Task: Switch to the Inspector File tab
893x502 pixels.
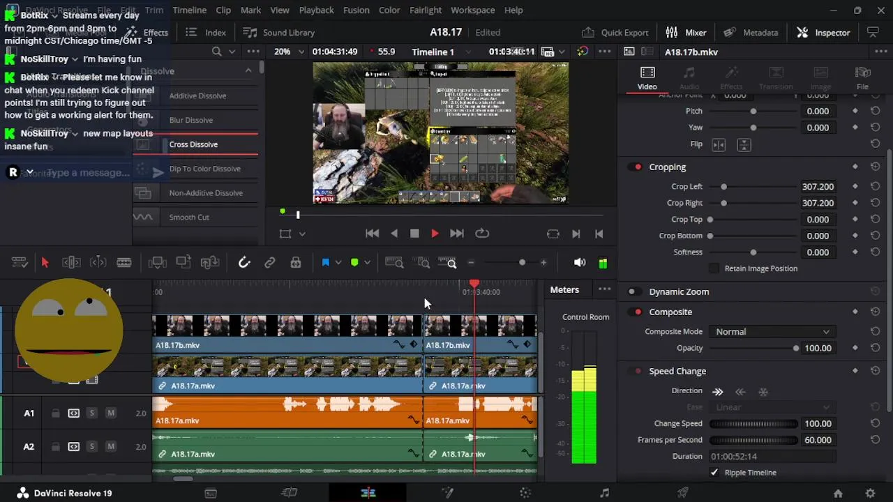Action: click(863, 78)
